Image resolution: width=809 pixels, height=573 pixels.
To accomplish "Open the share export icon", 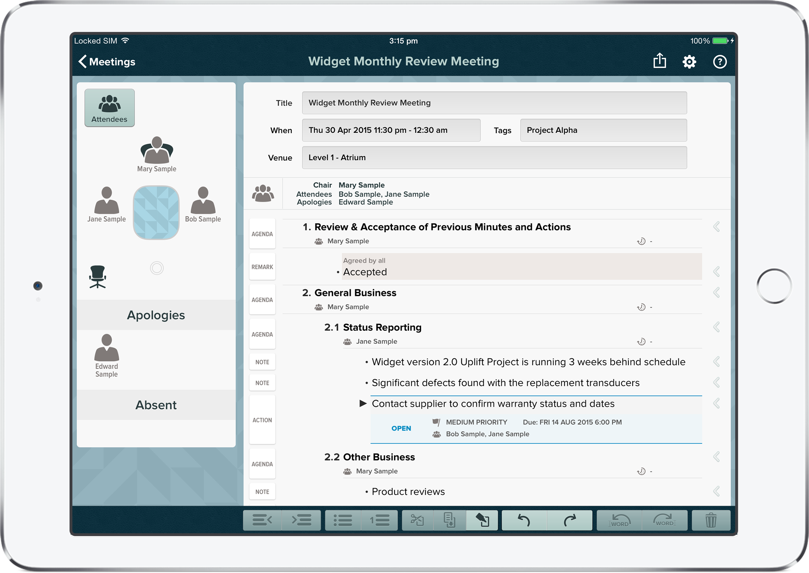I will tap(660, 61).
